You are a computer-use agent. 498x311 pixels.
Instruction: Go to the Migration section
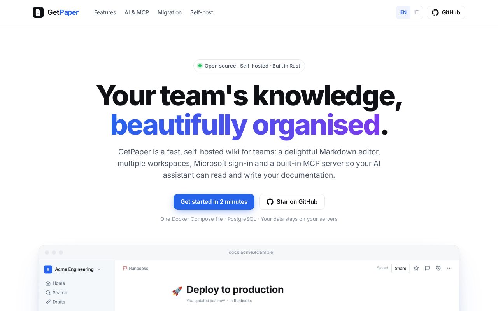pyautogui.click(x=170, y=12)
